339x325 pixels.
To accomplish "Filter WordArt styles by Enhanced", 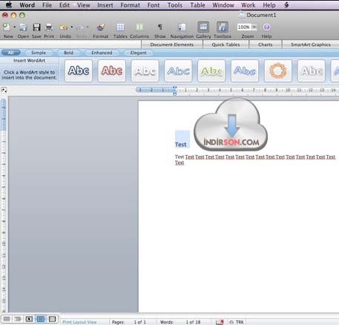I will 102,53.
